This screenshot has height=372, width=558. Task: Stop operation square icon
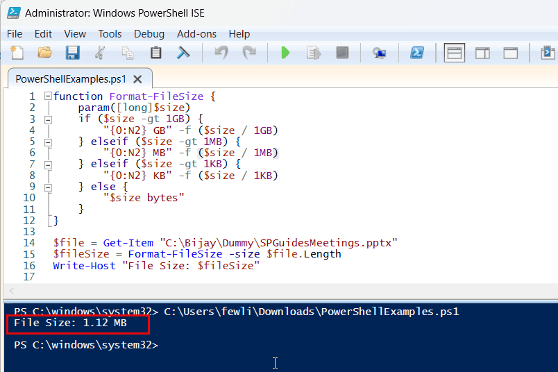(342, 53)
